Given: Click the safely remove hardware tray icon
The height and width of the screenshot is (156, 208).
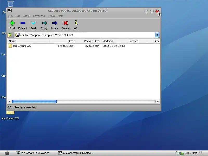Looking at the screenshot, I should (181, 153).
